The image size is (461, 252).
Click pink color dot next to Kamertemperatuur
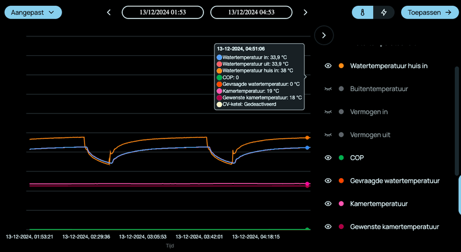click(x=341, y=204)
